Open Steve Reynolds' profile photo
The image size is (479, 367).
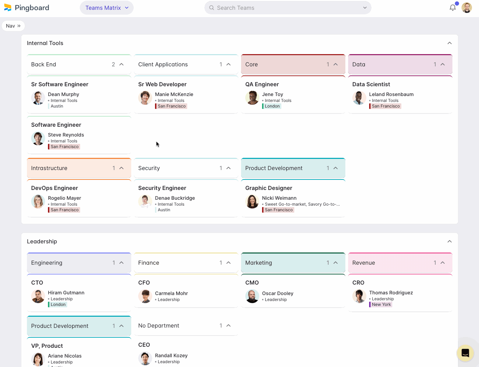(38, 138)
